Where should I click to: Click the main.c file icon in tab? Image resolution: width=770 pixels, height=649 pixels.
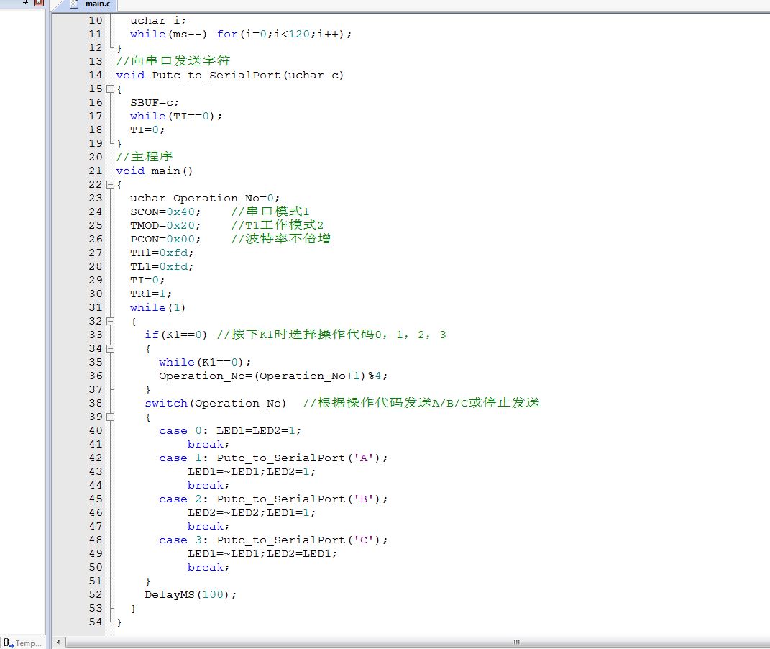tap(74, 4)
